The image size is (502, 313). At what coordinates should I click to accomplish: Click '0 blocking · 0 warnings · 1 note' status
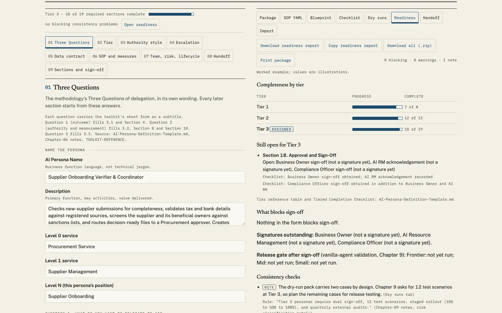point(420,60)
